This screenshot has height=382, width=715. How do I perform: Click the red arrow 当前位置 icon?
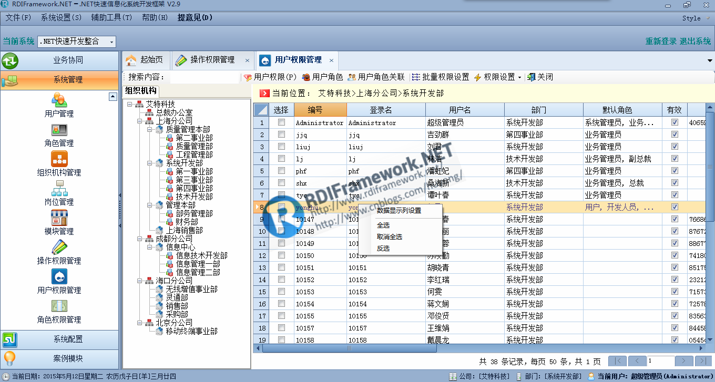pyautogui.click(x=264, y=94)
